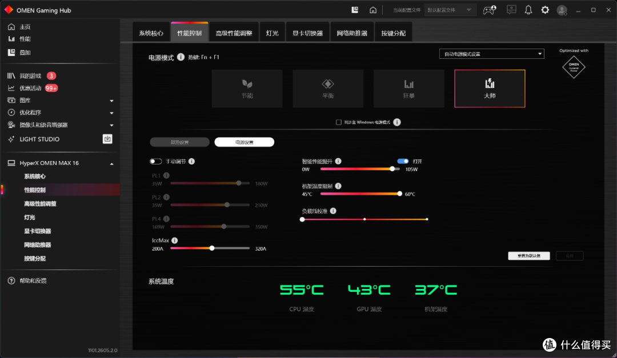Viewport: 617px width, 358px height.
Task: Select the 狂暴 performance power mode
Action: [409, 89]
